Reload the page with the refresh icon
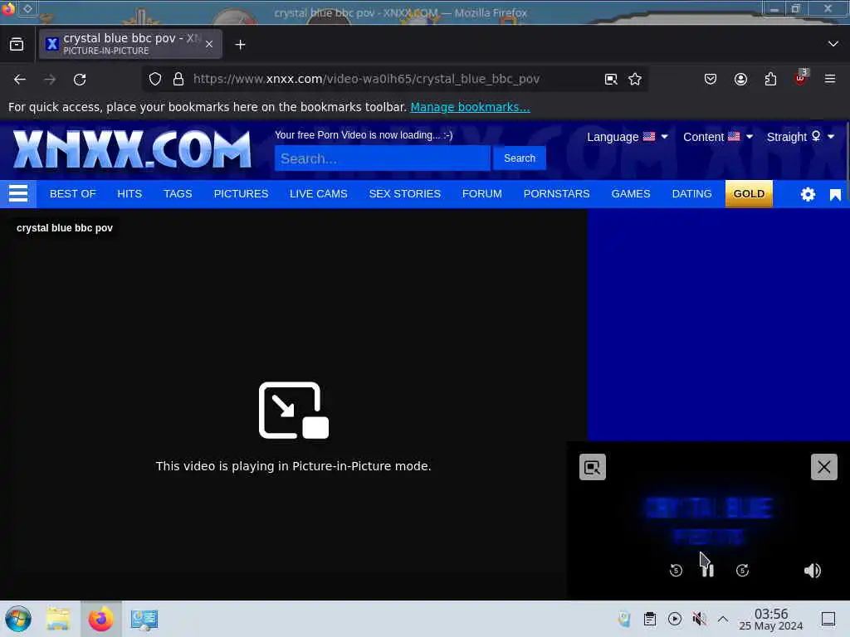850x637 pixels. click(80, 80)
